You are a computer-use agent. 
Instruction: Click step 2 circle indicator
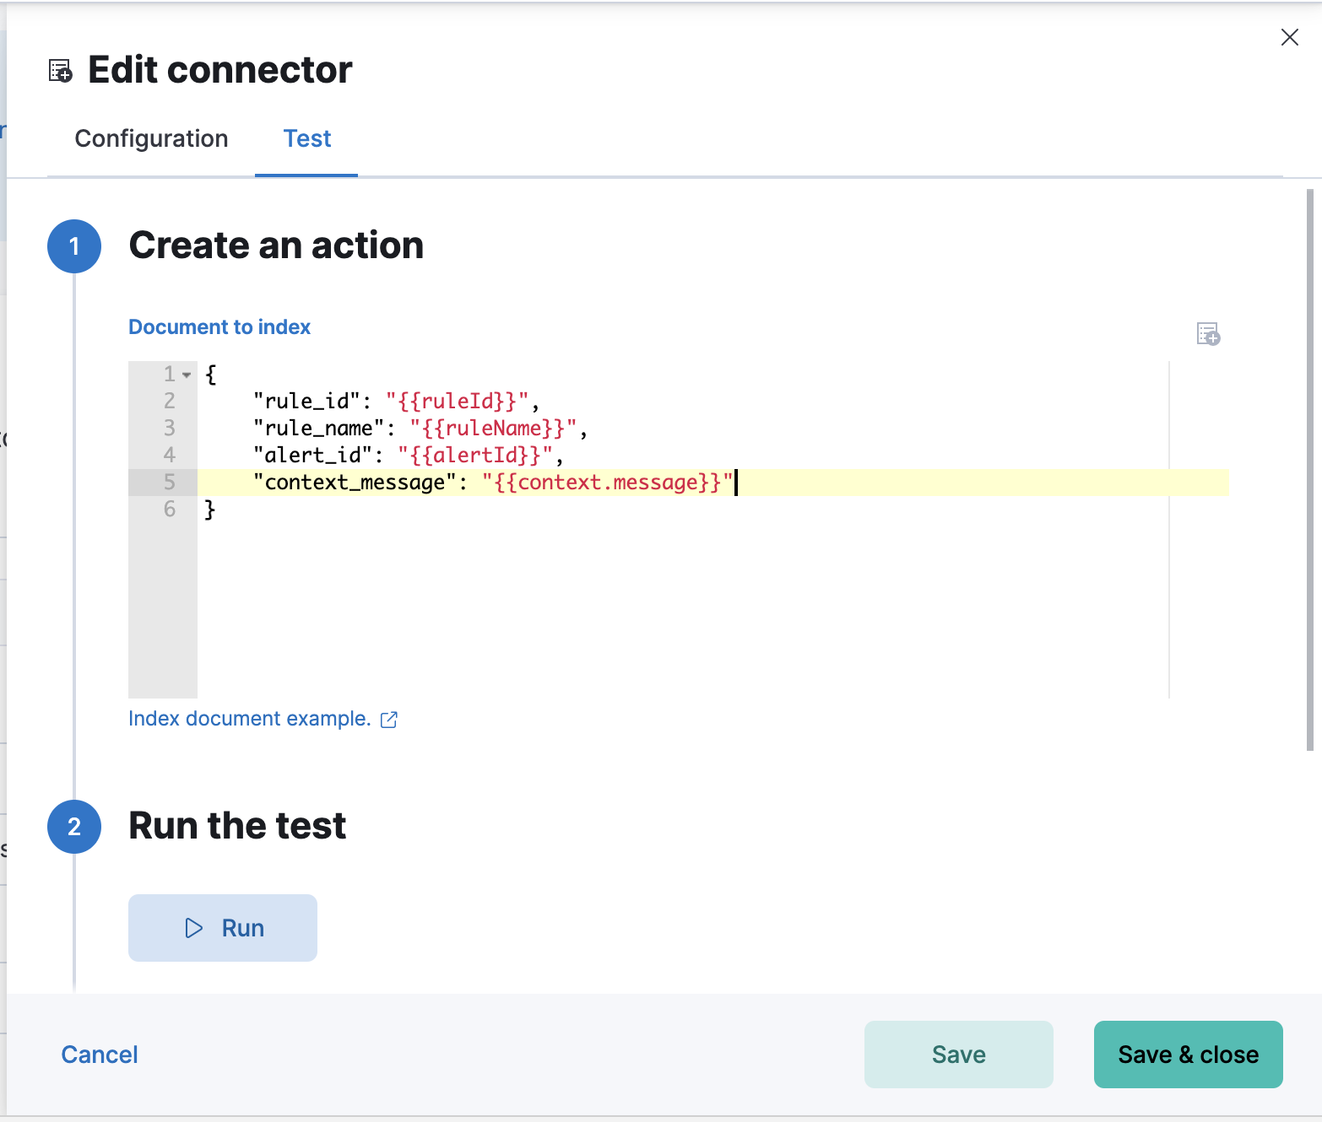[74, 827]
